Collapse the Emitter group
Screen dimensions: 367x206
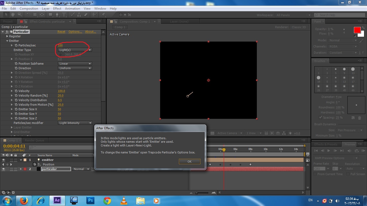coord(7,41)
